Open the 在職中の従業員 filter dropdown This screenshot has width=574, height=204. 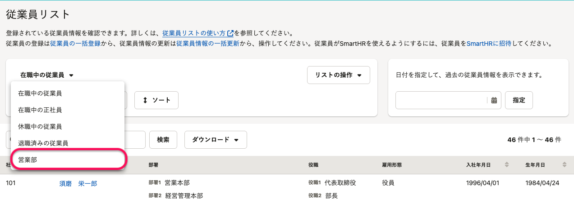pyautogui.click(x=46, y=75)
